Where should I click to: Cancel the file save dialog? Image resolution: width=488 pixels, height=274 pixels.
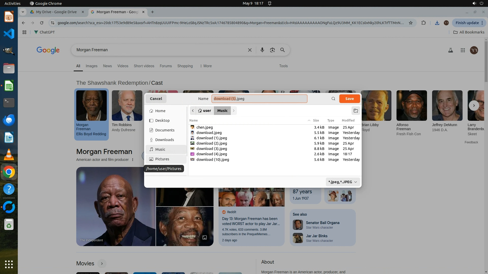pyautogui.click(x=156, y=99)
